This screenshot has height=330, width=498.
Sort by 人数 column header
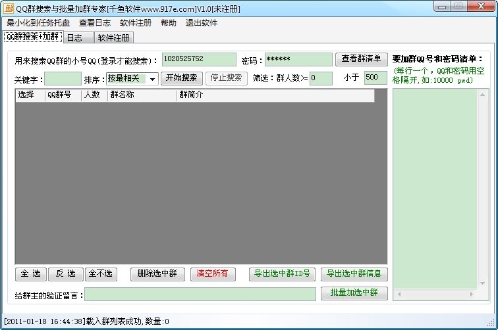tap(95, 95)
